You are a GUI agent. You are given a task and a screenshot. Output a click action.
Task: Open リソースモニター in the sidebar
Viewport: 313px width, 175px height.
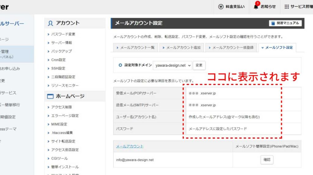tap(65, 85)
